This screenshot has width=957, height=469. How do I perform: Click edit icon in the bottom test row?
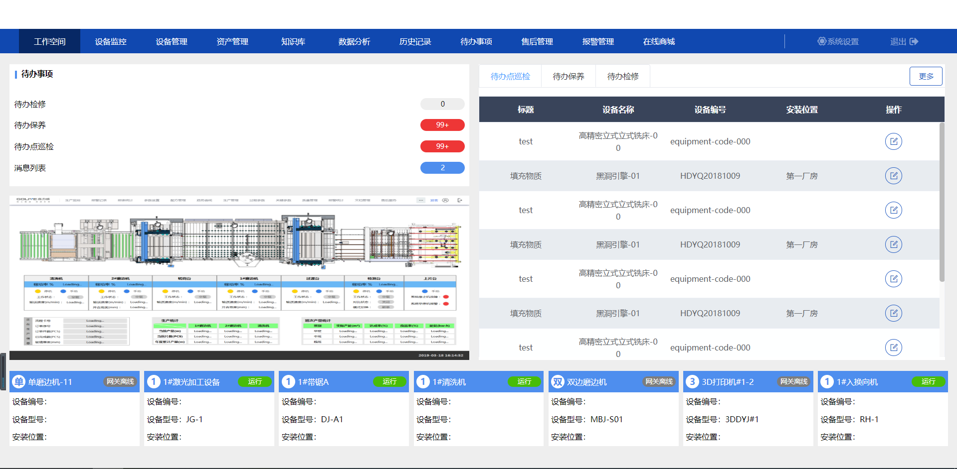pyautogui.click(x=894, y=348)
